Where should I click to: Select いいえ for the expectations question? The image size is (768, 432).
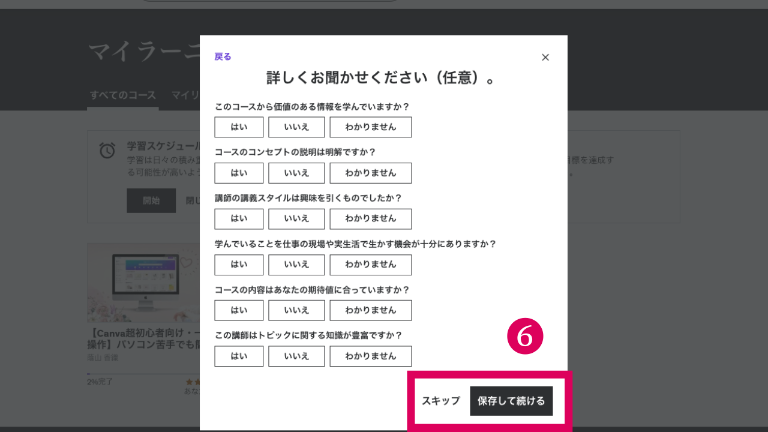[x=296, y=310]
